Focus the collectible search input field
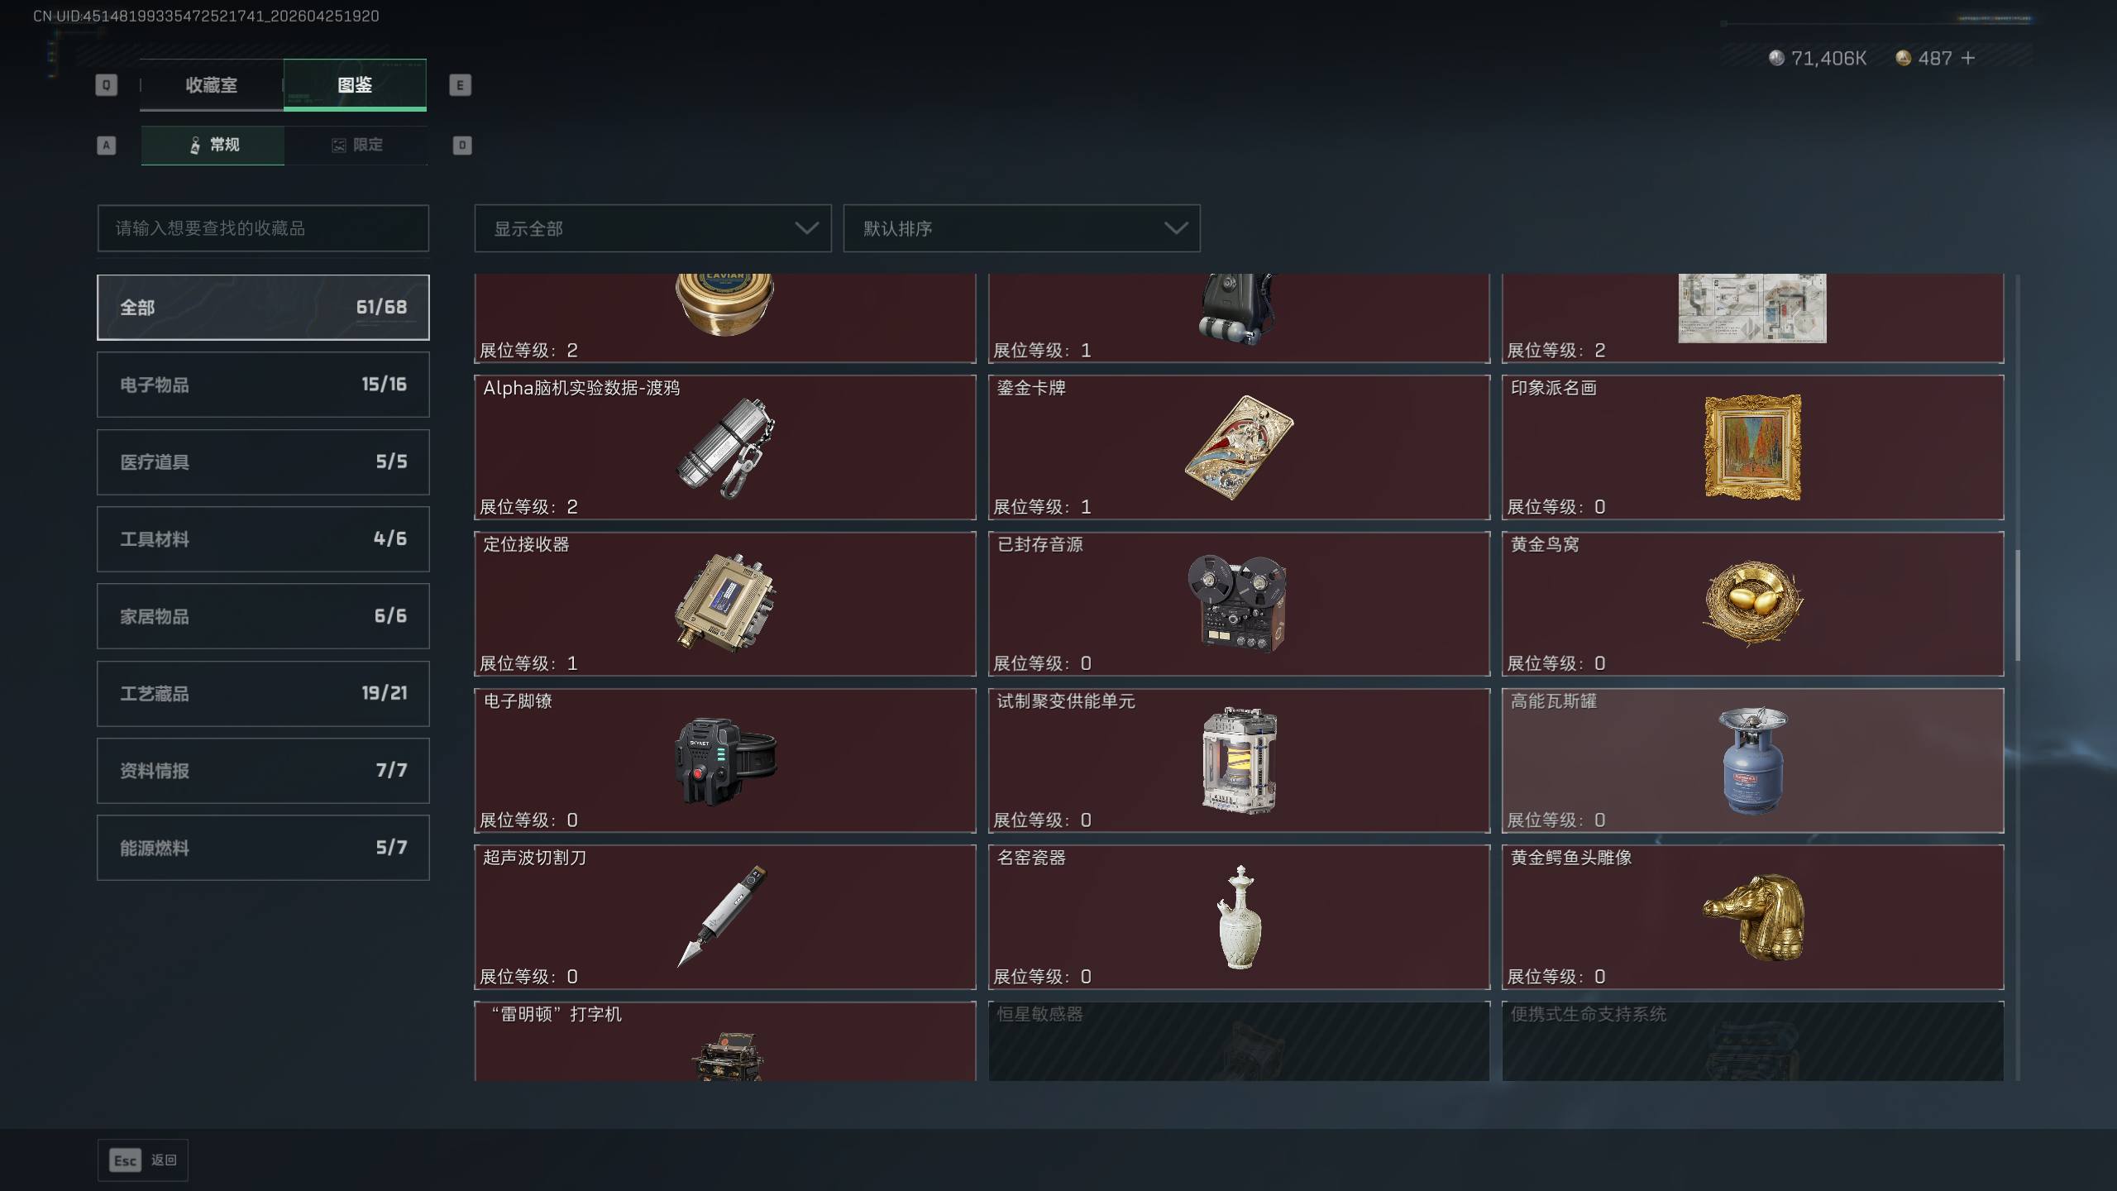Image resolution: width=2117 pixels, height=1191 pixels. pyautogui.click(x=263, y=228)
